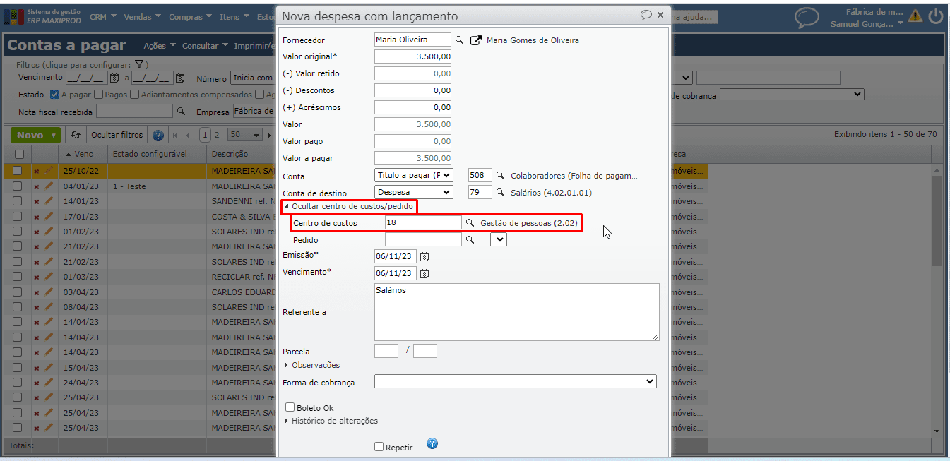Expand the Observações section
Viewport: 950px width, 461px height.
tap(311, 365)
